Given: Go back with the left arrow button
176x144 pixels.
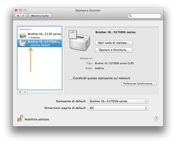Looking at the screenshot, I should pyautogui.click(x=18, y=16).
